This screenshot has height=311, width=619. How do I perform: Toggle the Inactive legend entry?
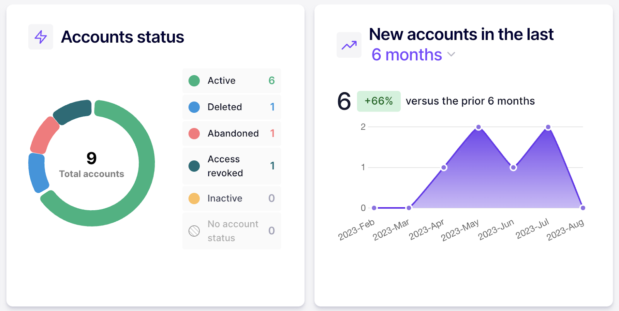pos(231,198)
